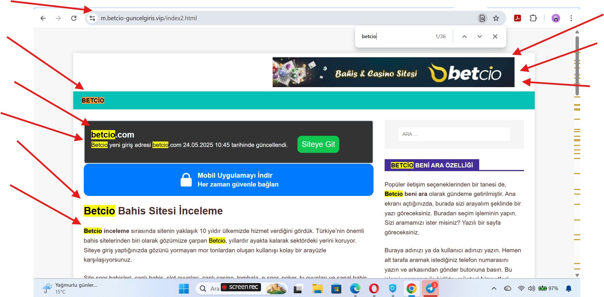The width and height of the screenshot is (604, 297).
Task: Go back to the previous page
Action: tap(43, 18)
